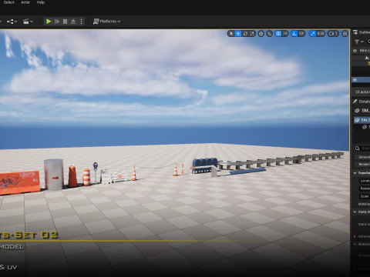Choose the Translate (move) gizmo tool
This screenshot has width=370, height=277.
(x=238, y=34)
